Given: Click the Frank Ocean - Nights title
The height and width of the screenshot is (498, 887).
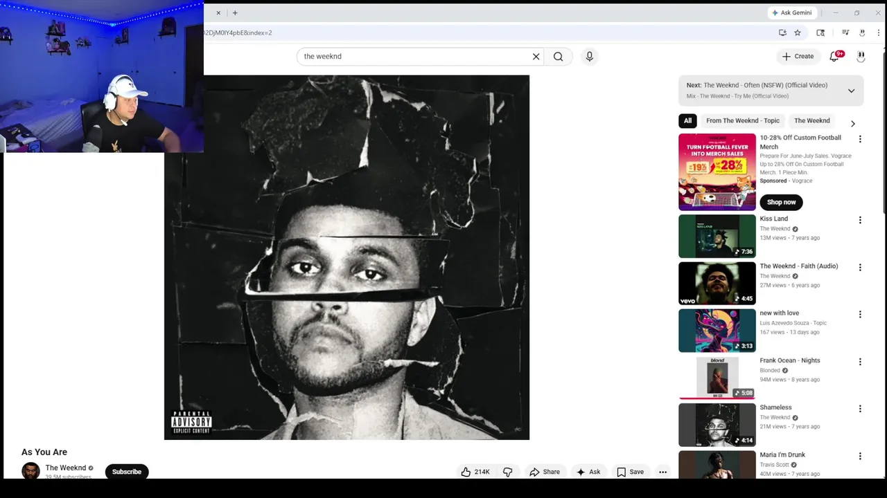Looking at the screenshot, I should click(789, 360).
